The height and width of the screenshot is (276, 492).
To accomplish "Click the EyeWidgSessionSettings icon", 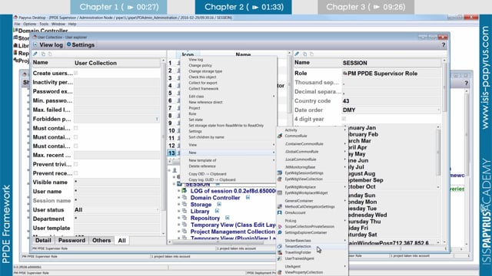I will pyautogui.click(x=280, y=172).
